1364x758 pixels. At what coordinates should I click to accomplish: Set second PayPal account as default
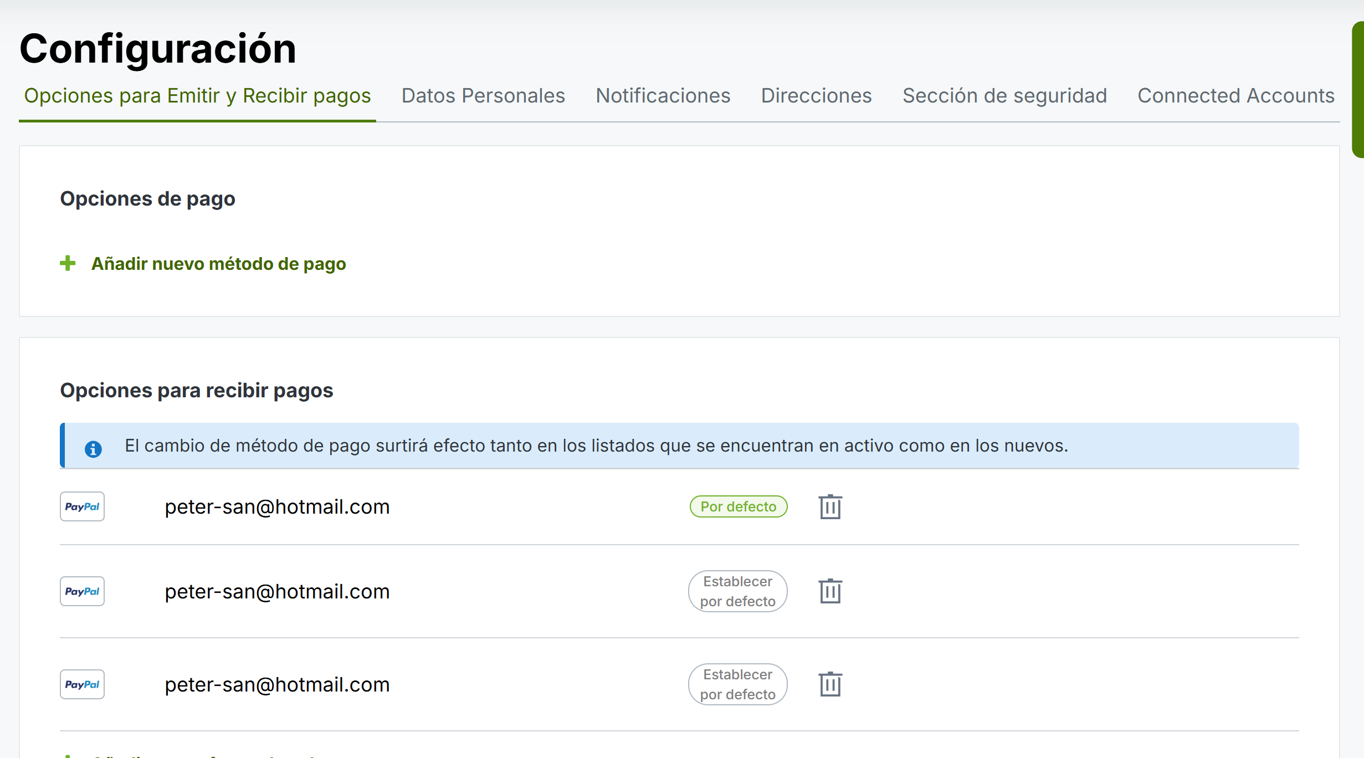tap(737, 591)
